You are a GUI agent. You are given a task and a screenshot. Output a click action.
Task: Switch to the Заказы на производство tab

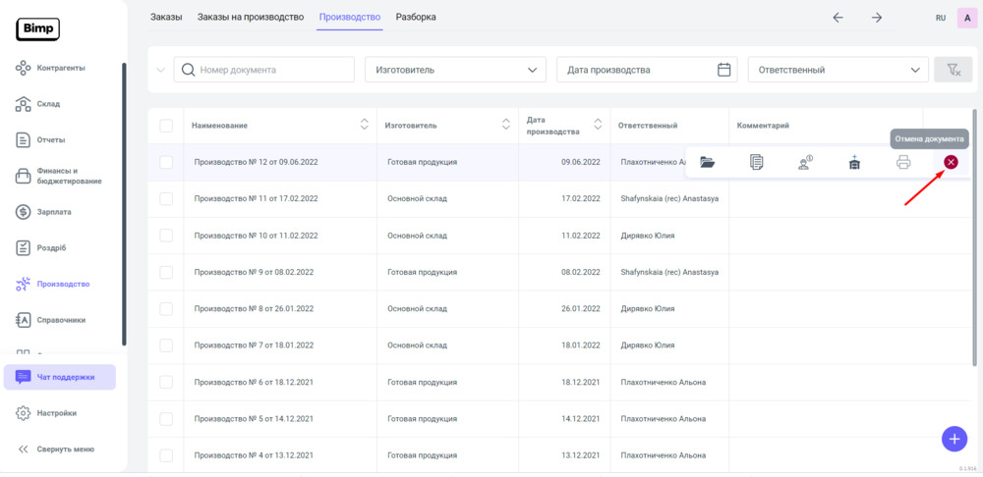coord(251,17)
